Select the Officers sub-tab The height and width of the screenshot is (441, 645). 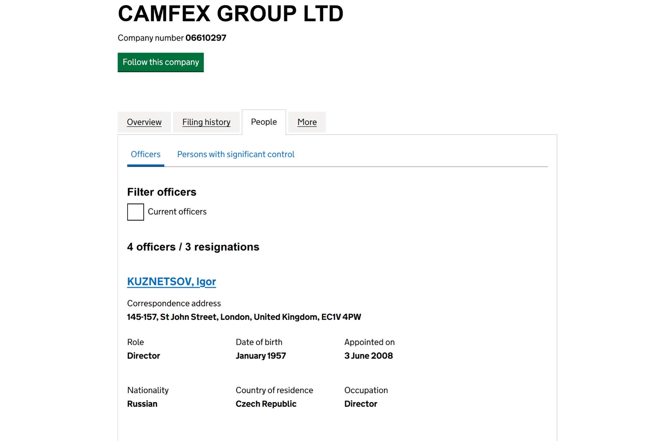pos(146,154)
